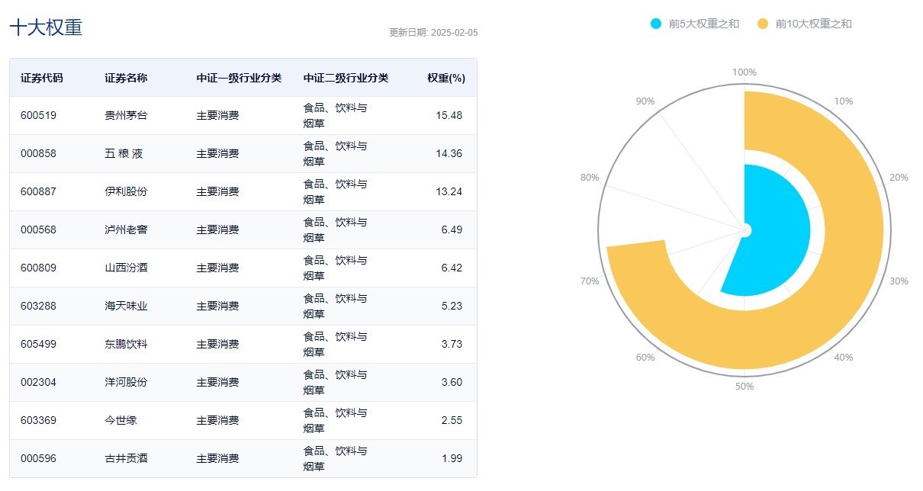
Task: Click the 中证二级行业分类 column header
Action: (346, 78)
